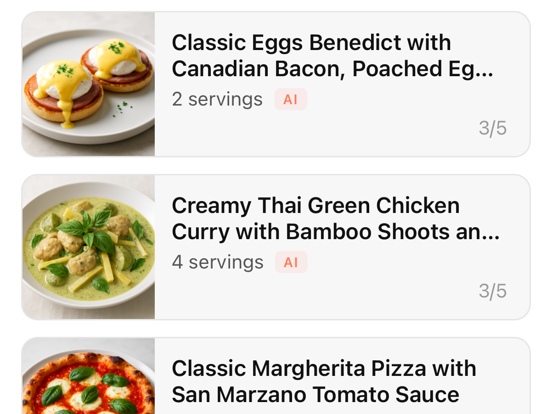Select 'Classic Eggs Benedict with' title line

[311, 43]
